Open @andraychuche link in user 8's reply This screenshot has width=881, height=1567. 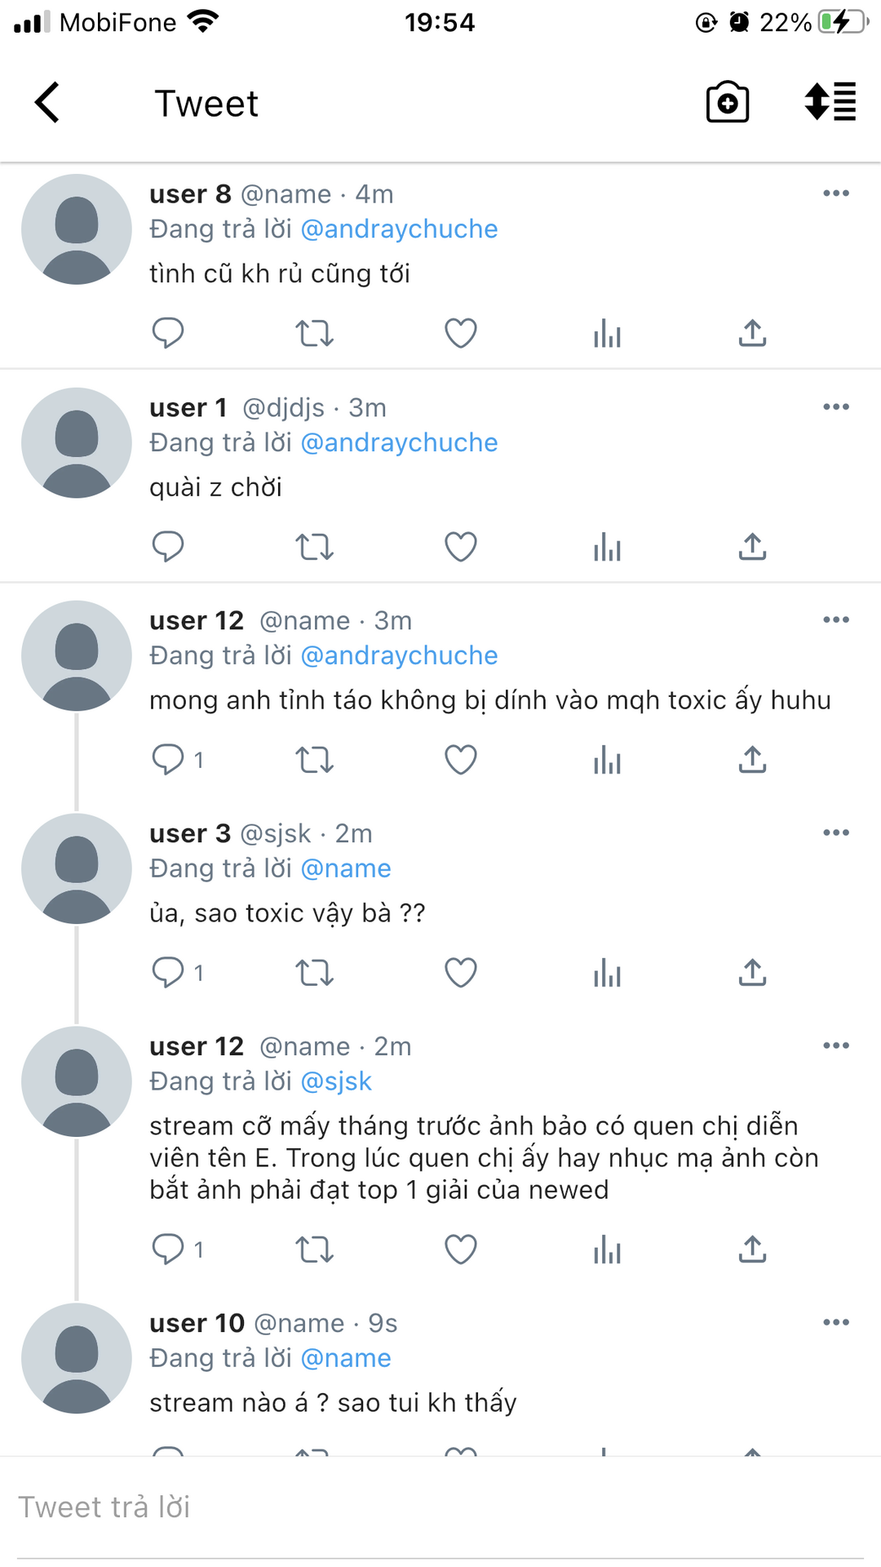(x=399, y=229)
